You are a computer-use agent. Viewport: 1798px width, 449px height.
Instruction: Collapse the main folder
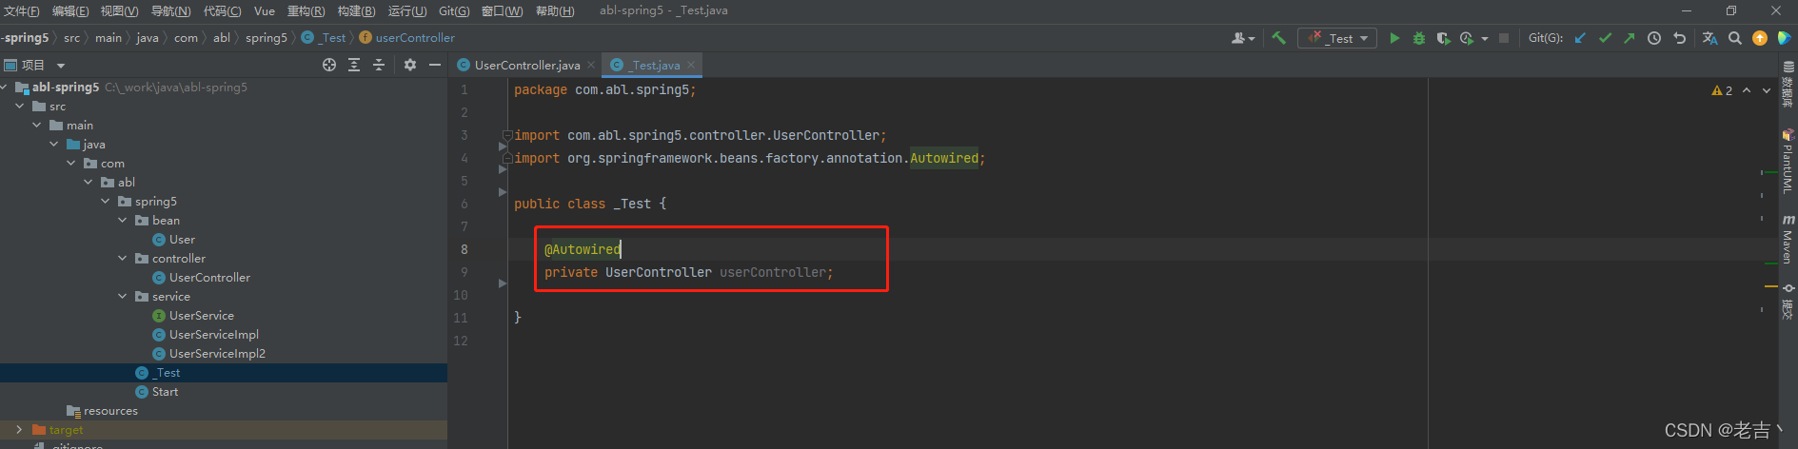pyautogui.click(x=37, y=125)
